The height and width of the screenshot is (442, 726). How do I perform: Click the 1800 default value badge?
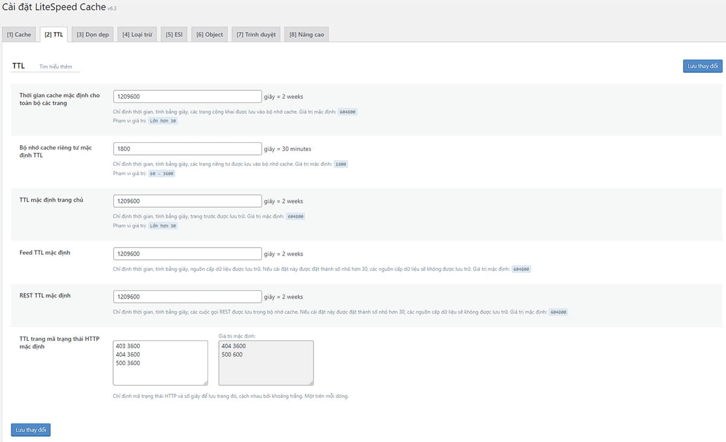click(x=341, y=164)
